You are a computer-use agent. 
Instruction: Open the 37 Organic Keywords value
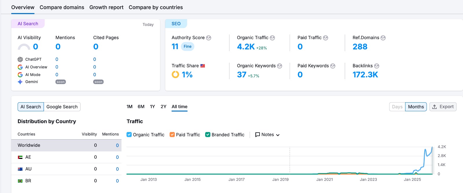tap(242, 75)
